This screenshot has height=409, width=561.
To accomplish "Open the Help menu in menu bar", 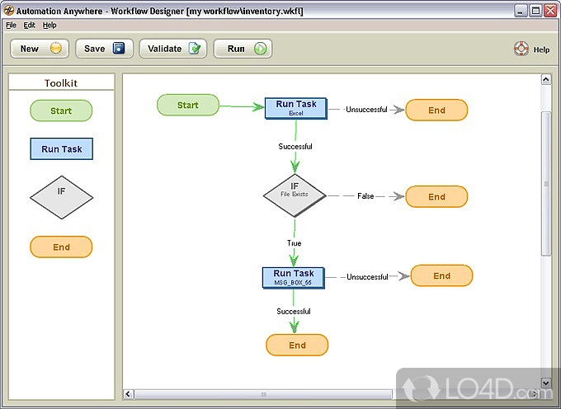I will [49, 25].
